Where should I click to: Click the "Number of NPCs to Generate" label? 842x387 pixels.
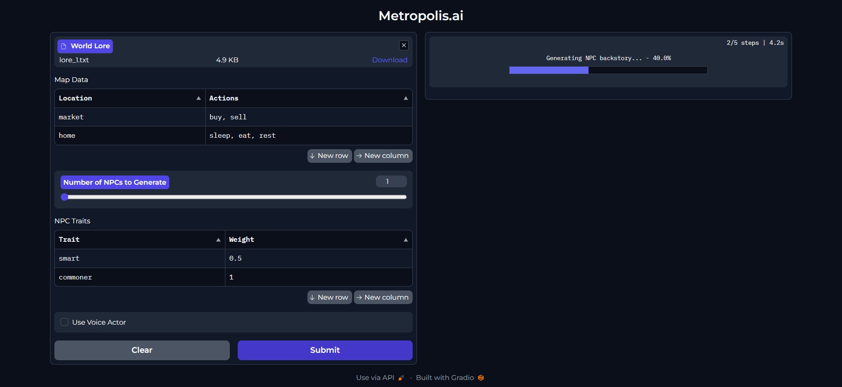115,182
